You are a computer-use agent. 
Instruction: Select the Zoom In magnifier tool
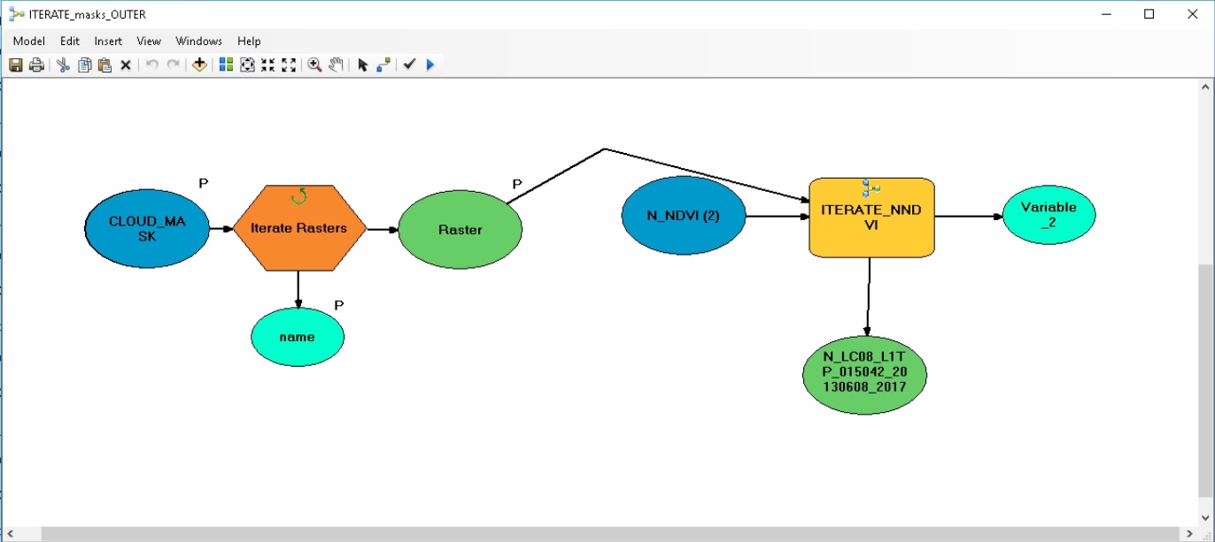[x=314, y=65]
